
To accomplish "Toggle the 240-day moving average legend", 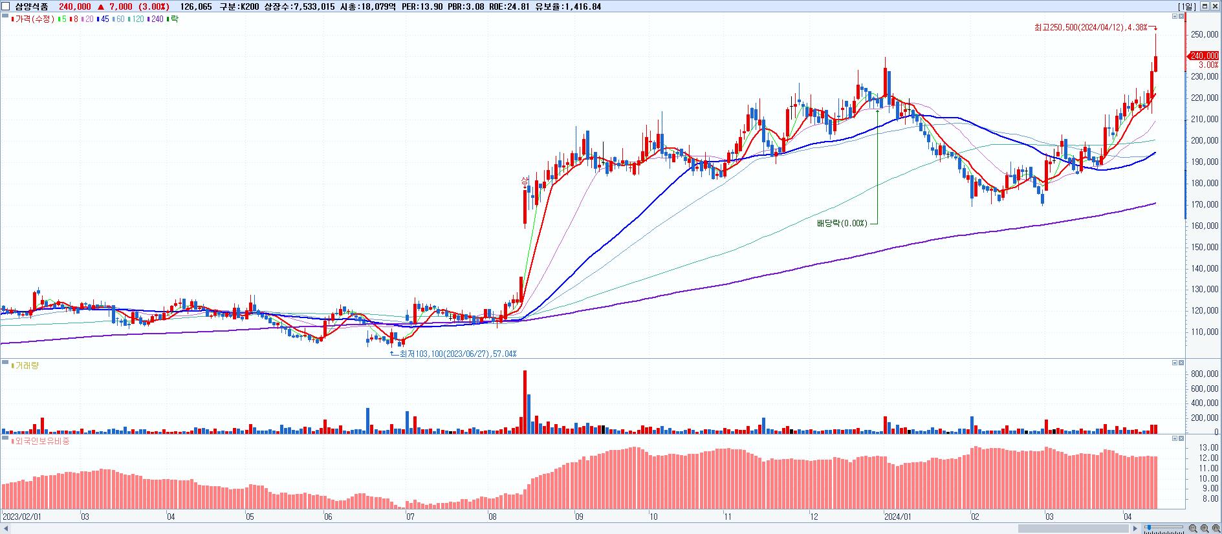I will 156,19.
